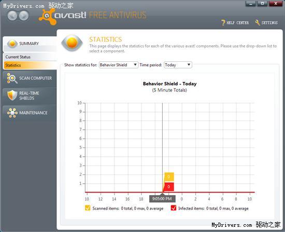Screen dimensions: 285x232
Task: Click 'Infected items: 0 total' legend text
Action: [x=213, y=208]
